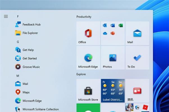Open the Lubei District weather tile
The height and width of the screenshot is (112, 169).
click(113, 91)
